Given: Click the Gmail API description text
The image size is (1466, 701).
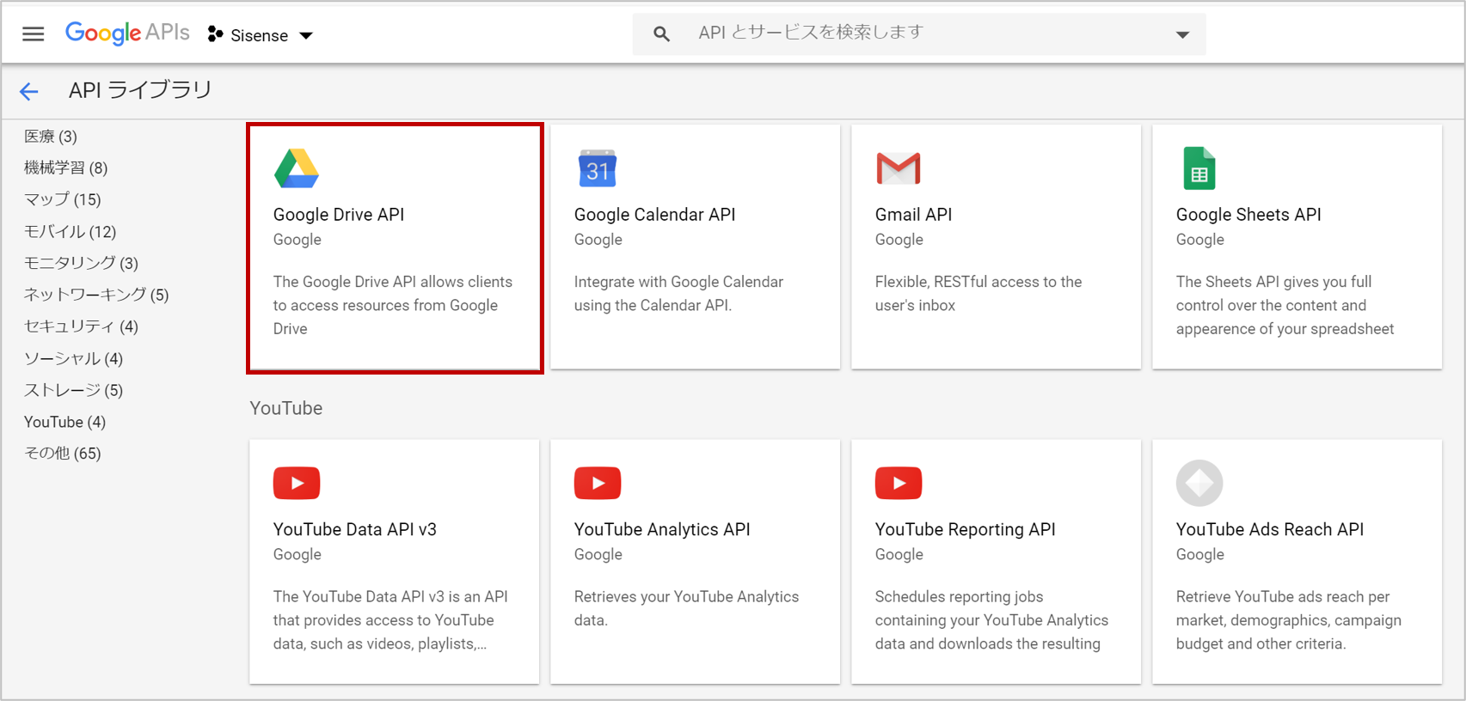Looking at the screenshot, I should (978, 294).
